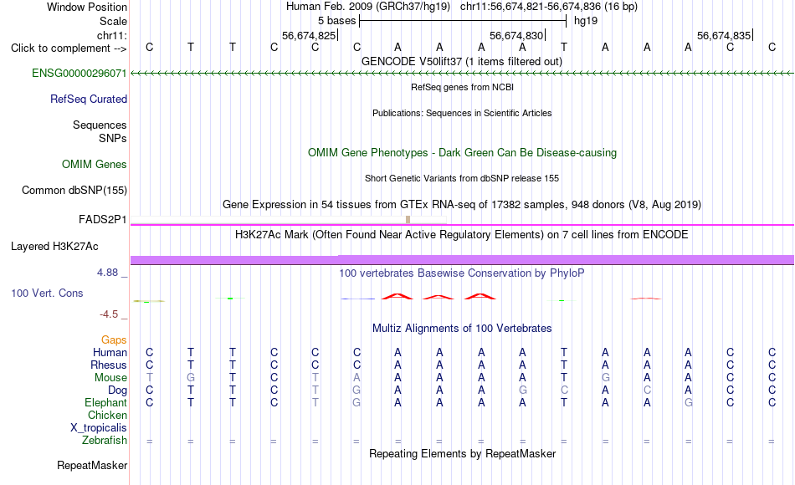Image resolution: width=795 pixels, height=485 pixels.
Task: Click the purple H3K27Ac signal bar
Action: pos(462,260)
